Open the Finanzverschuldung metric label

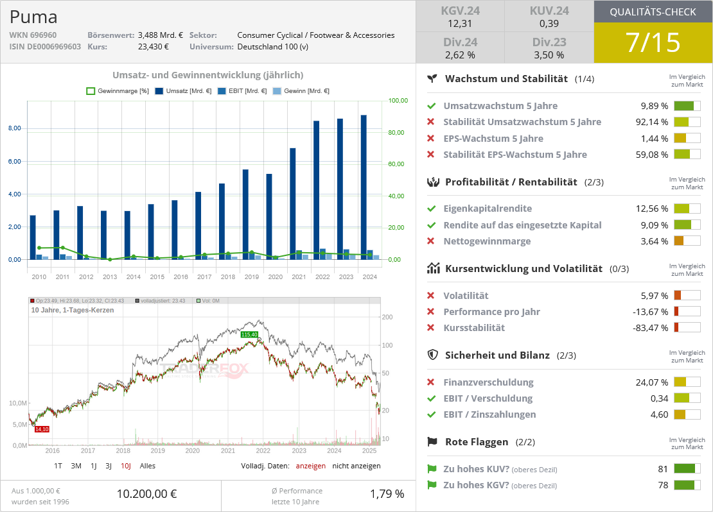click(488, 382)
